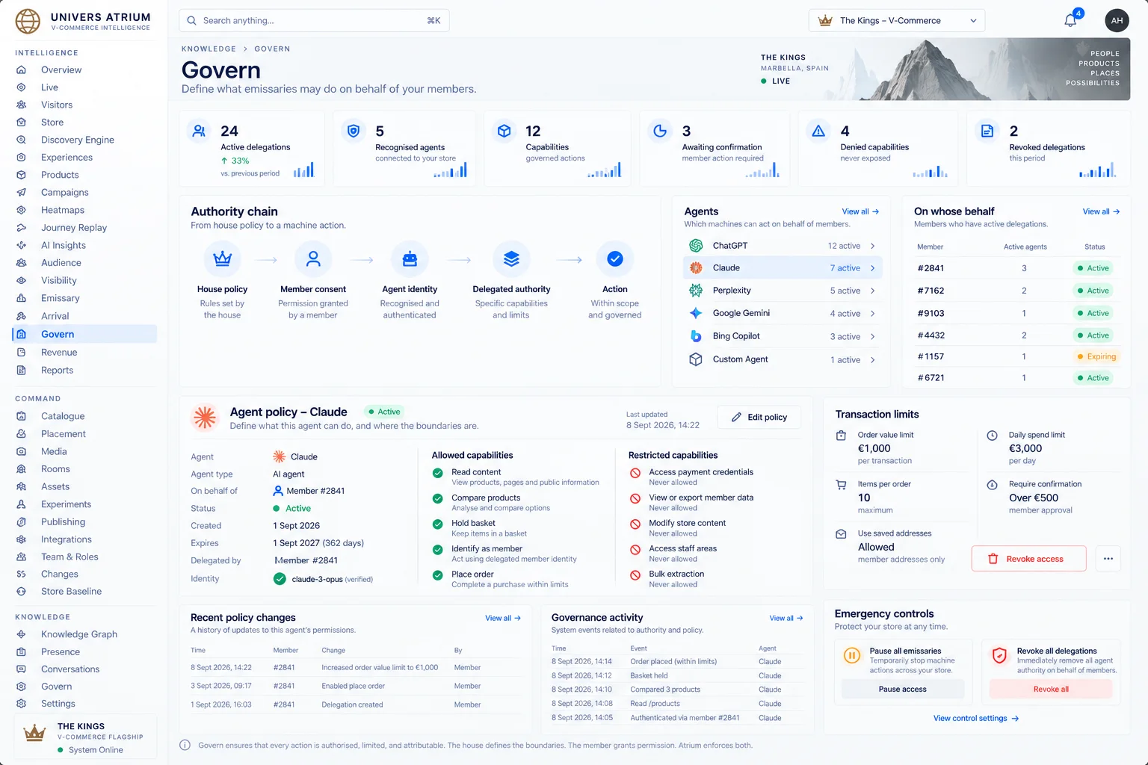Screen dimensions: 1148x765
Task: Click the Google Gemini sparkle logo
Action: pyautogui.click(x=696, y=313)
